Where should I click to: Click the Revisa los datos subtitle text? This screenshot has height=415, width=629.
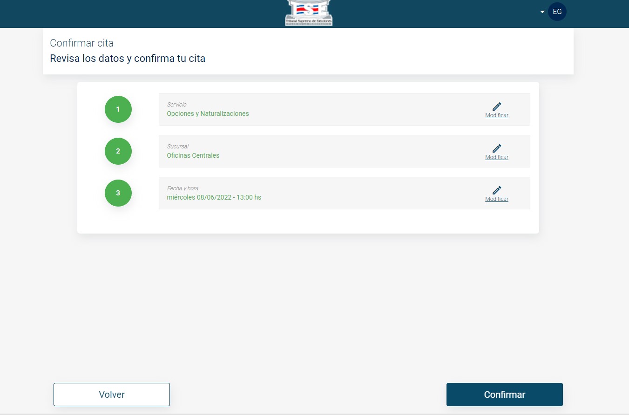pyautogui.click(x=127, y=59)
